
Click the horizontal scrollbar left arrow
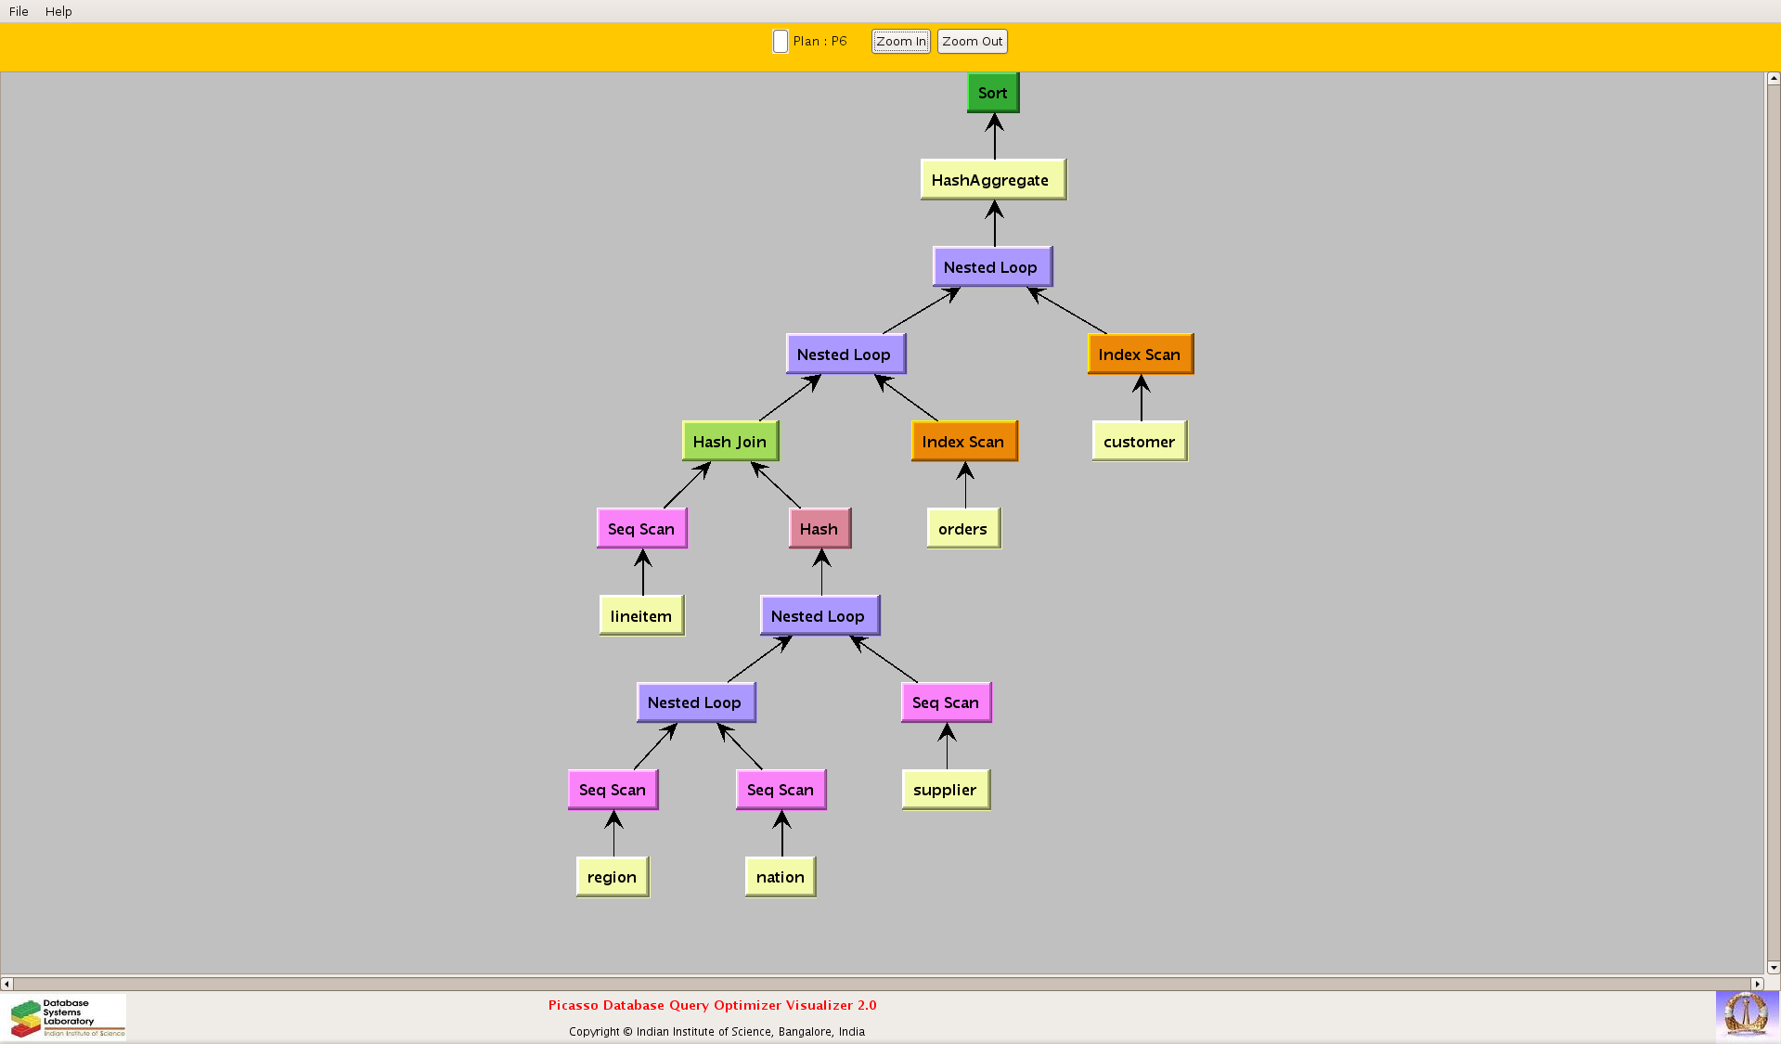point(7,984)
